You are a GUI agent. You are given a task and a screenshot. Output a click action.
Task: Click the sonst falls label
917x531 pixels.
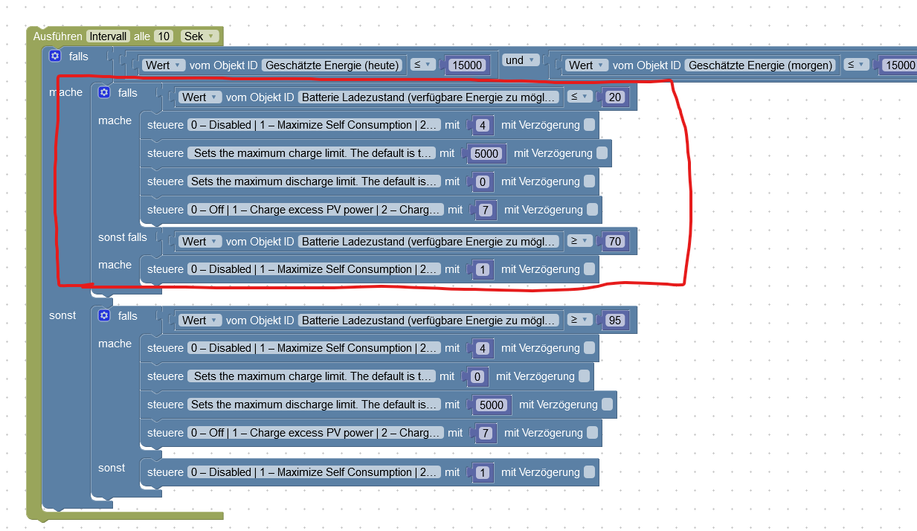click(x=123, y=237)
